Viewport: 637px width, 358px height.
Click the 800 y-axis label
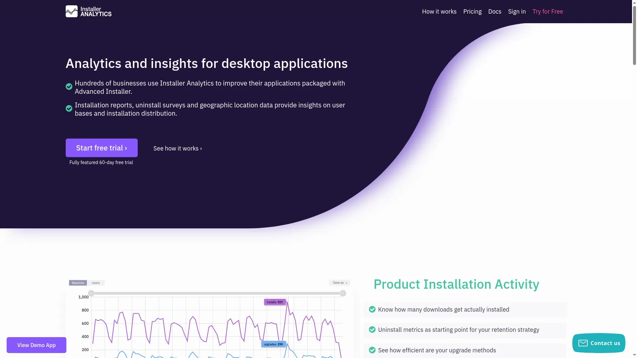pyautogui.click(x=85, y=310)
